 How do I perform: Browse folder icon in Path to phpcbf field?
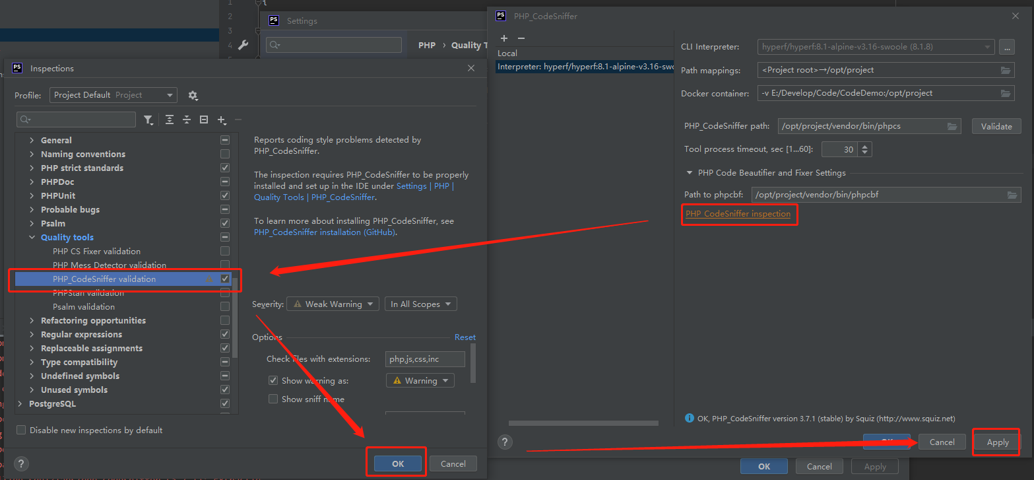(1012, 195)
